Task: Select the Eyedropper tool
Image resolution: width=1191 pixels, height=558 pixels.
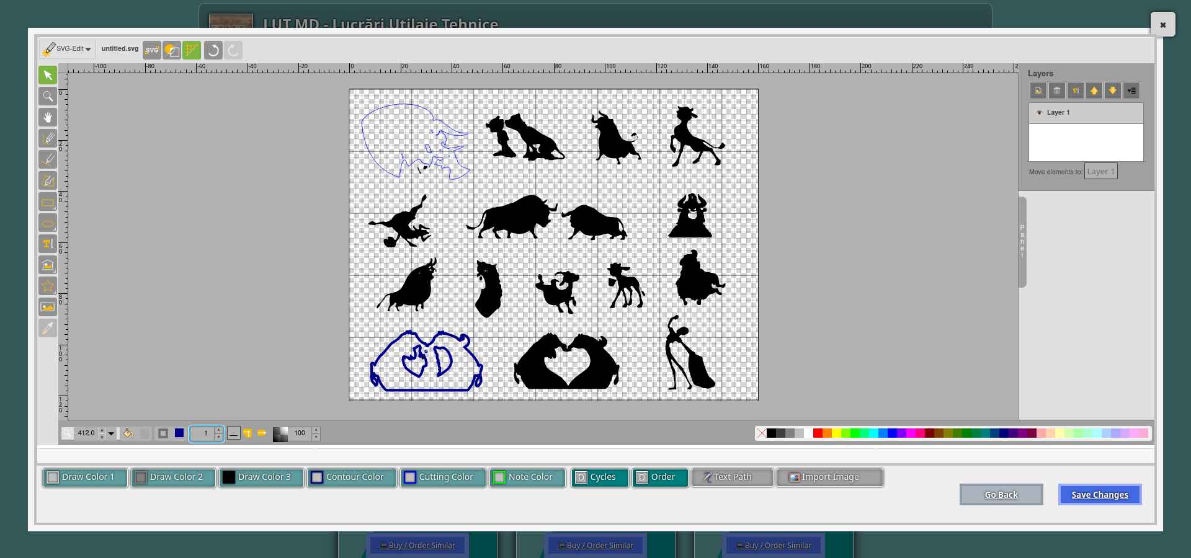Action: point(48,328)
